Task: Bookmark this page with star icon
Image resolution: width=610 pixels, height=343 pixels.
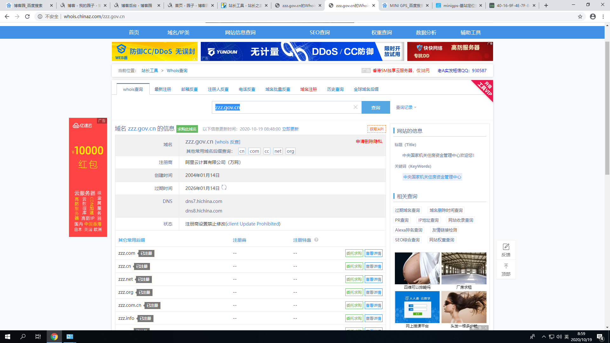Action: pyautogui.click(x=580, y=17)
